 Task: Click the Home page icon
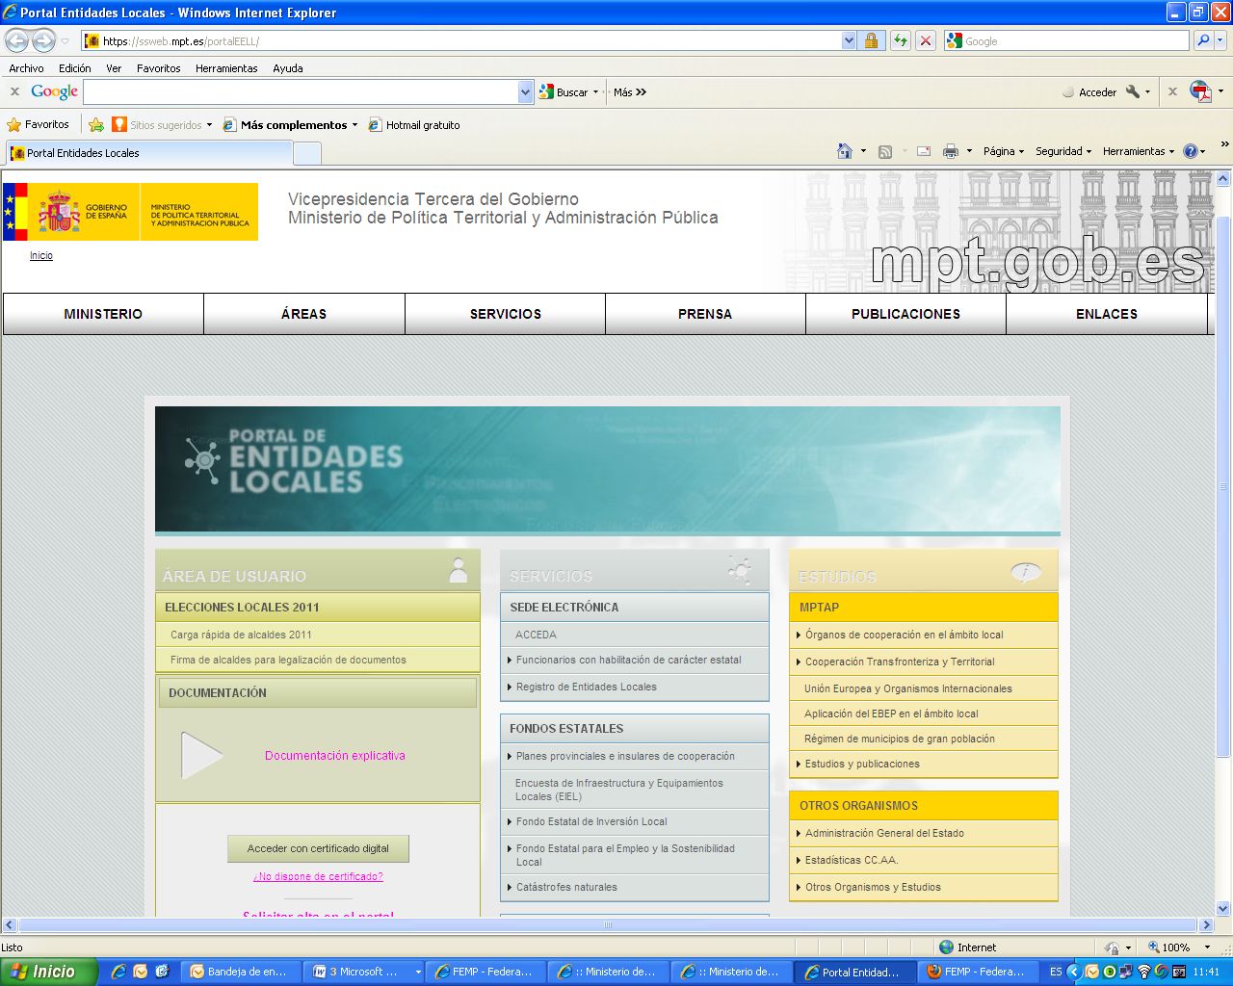pos(845,151)
